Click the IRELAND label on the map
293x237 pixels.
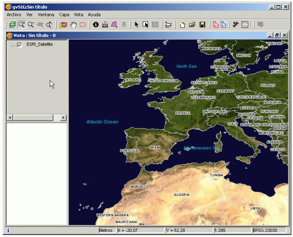tap(133, 80)
